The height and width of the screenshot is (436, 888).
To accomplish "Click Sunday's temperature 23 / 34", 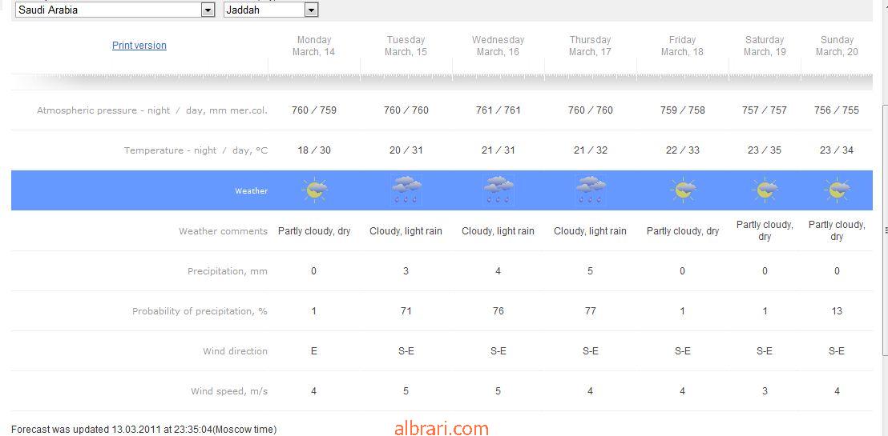I will pyautogui.click(x=837, y=150).
